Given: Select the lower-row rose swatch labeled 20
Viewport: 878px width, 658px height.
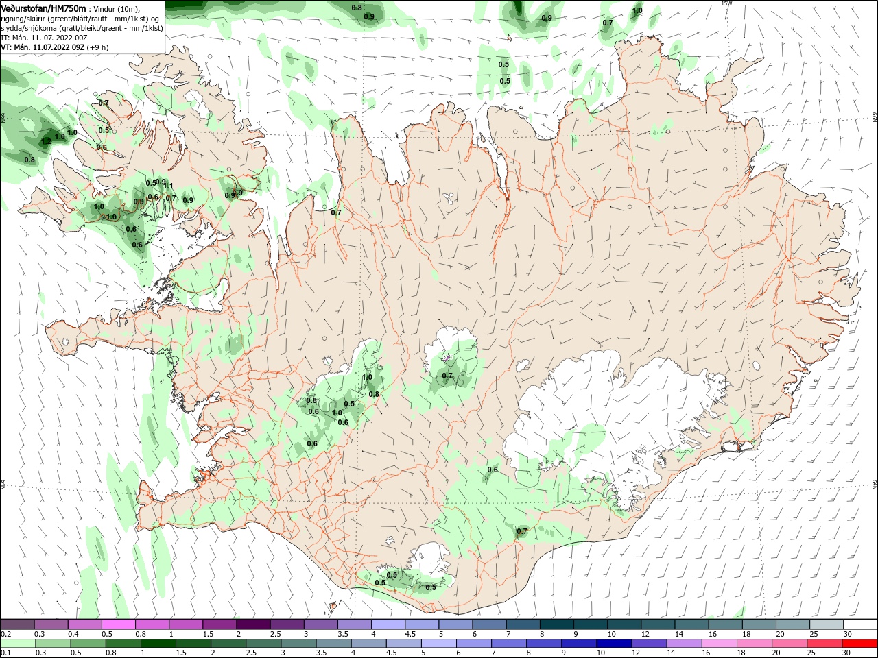Looking at the screenshot, I should coord(790,644).
